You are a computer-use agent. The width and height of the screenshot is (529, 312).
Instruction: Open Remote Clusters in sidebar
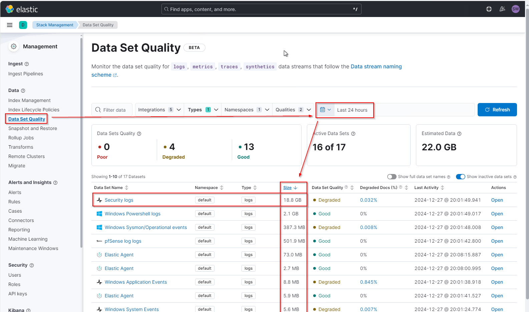coord(26,156)
